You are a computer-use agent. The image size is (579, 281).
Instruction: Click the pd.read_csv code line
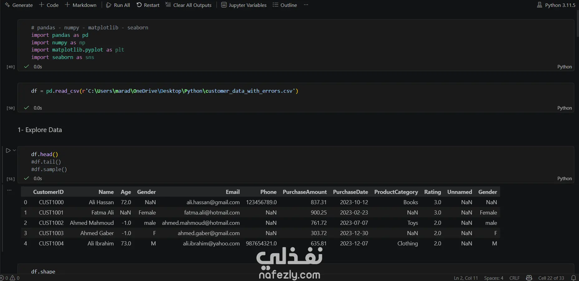click(x=164, y=91)
